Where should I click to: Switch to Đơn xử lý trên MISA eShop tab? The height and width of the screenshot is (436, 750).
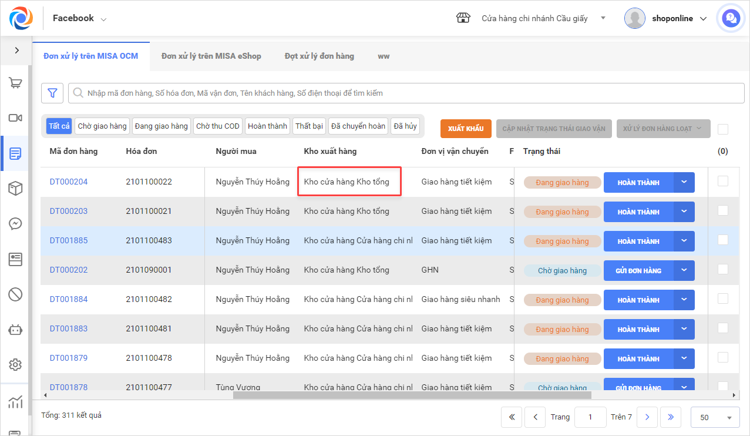[x=211, y=56]
